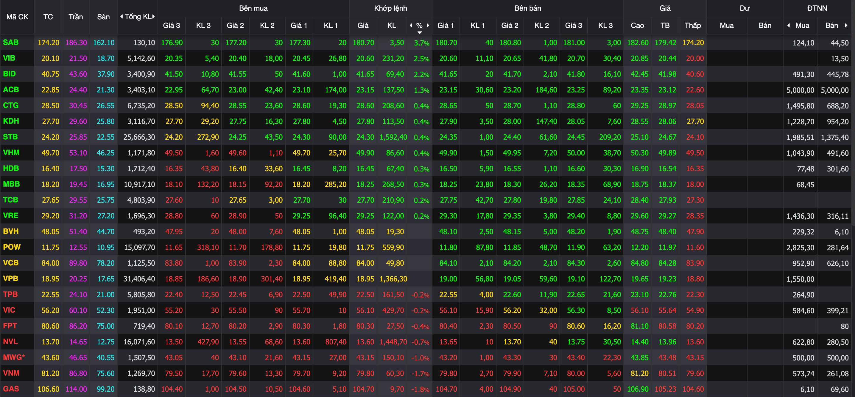Click MBB reference price 18.20 in TC column
The image size is (855, 397).
[50, 185]
